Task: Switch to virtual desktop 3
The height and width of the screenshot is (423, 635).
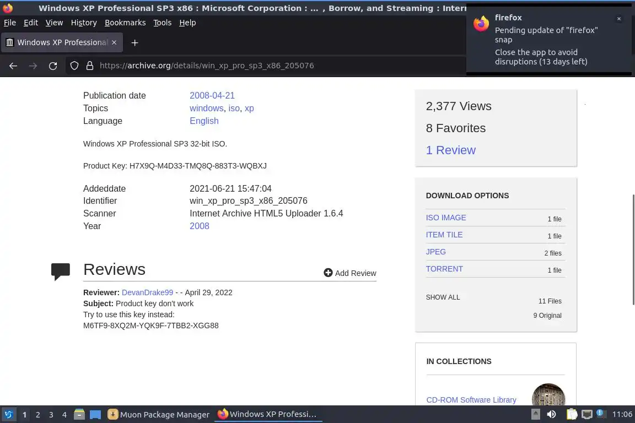Action: pyautogui.click(x=51, y=415)
